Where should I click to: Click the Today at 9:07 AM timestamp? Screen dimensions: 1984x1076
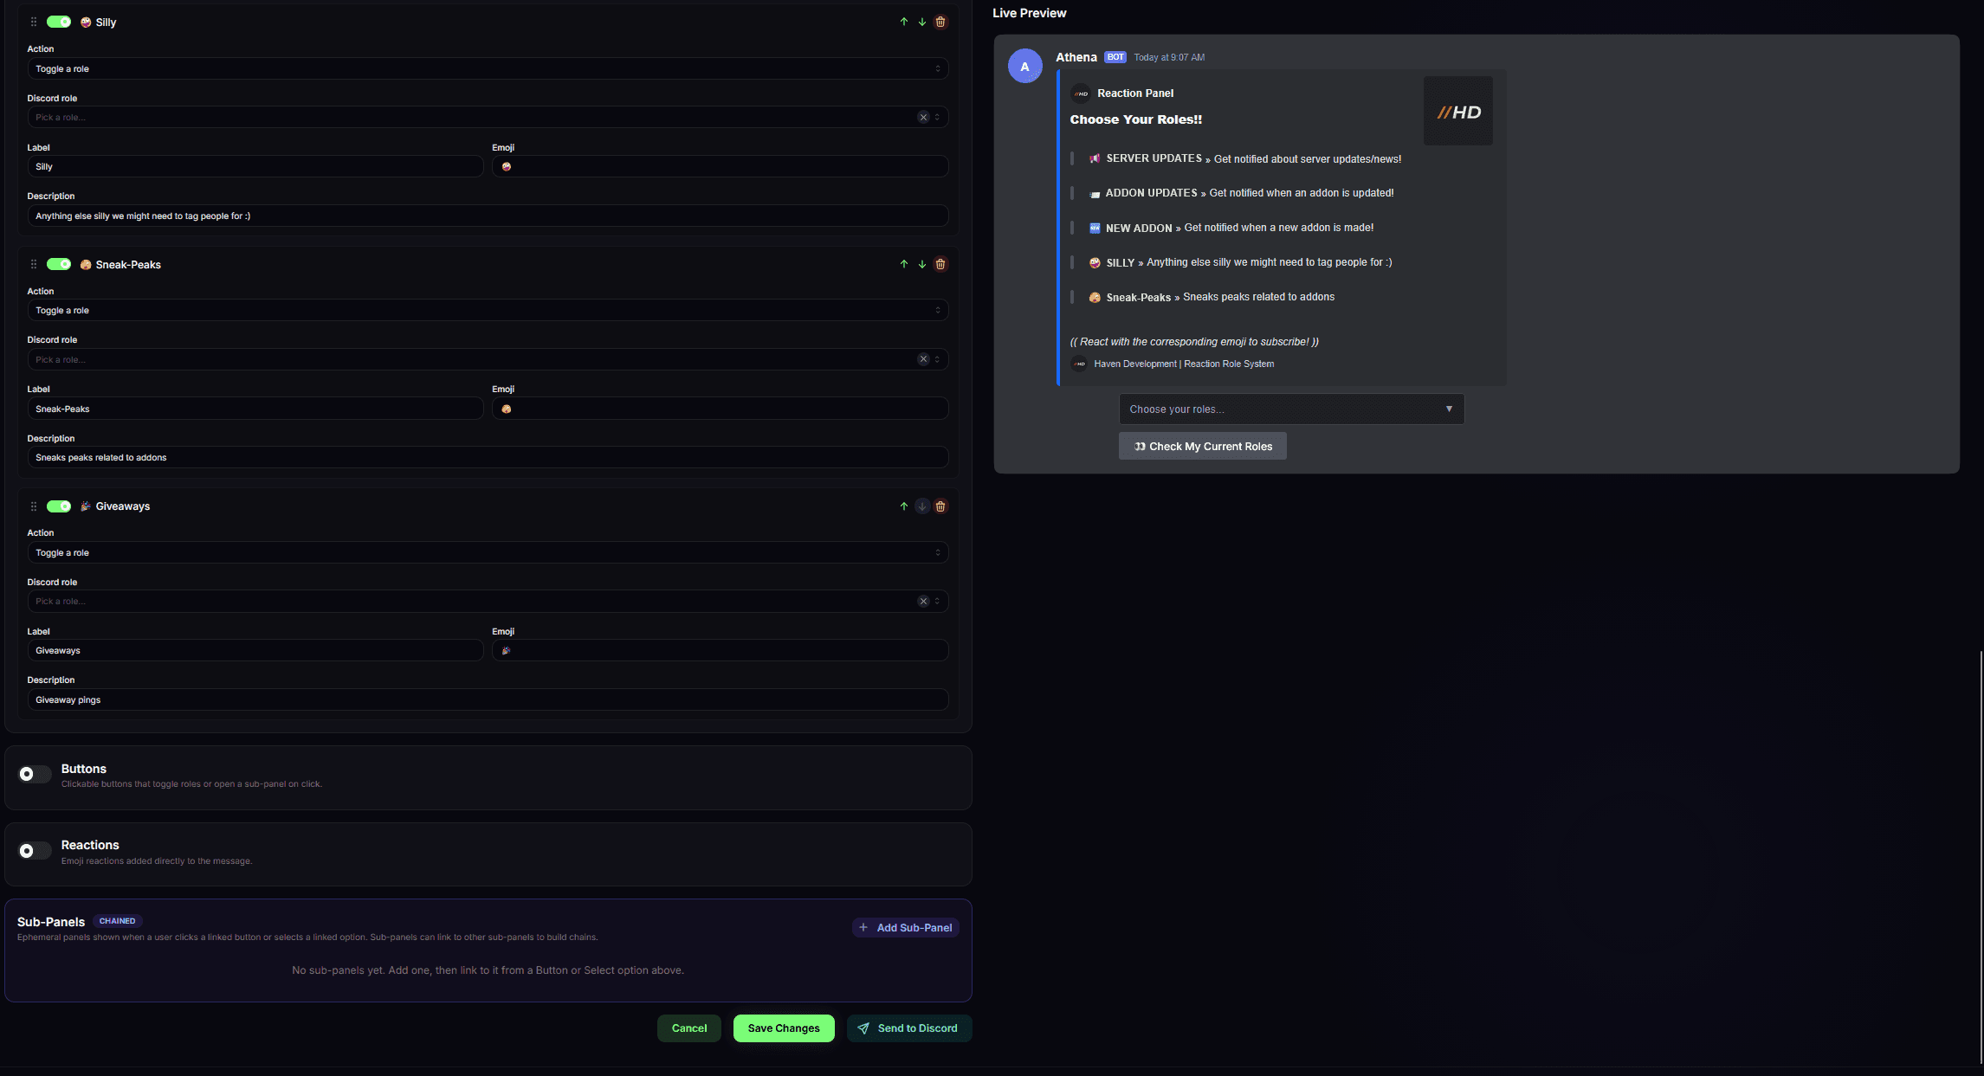pyautogui.click(x=1169, y=57)
